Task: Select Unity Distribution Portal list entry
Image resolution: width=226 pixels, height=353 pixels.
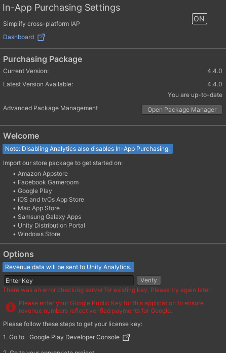Action: pyautogui.click(x=52, y=226)
